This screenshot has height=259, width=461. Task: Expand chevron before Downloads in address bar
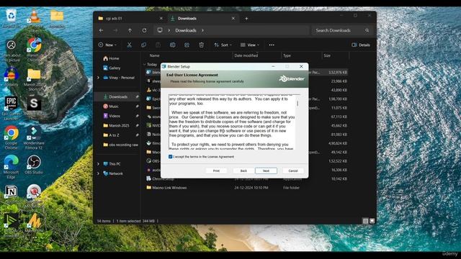[x=169, y=30]
